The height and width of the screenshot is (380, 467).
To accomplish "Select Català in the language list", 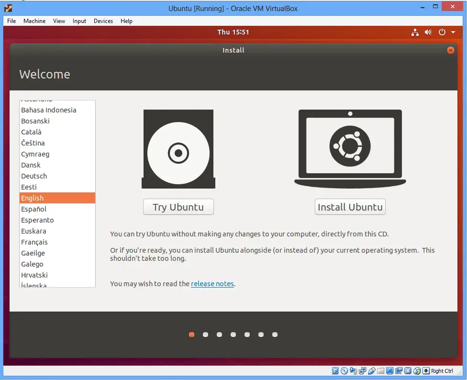I will point(57,132).
